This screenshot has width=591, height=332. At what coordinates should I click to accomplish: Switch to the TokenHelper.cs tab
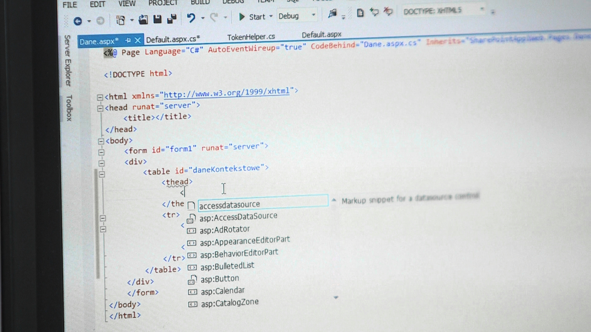[x=251, y=37]
